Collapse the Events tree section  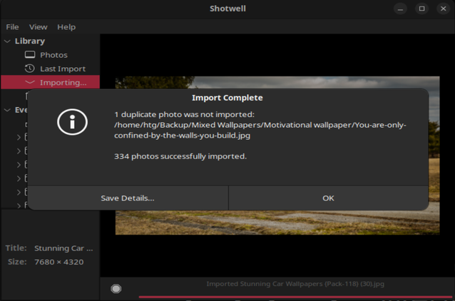pos(7,110)
